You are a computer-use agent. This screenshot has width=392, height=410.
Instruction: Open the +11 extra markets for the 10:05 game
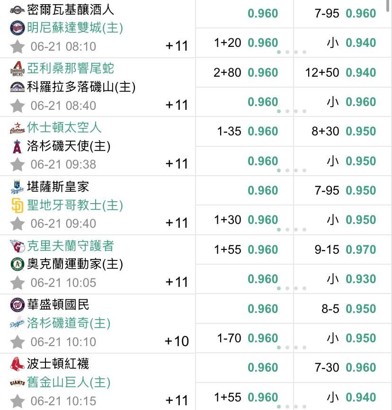177,282
